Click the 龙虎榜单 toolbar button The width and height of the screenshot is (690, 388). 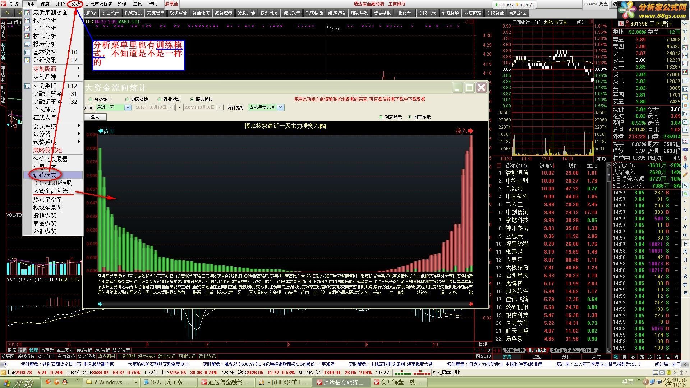(156, 13)
